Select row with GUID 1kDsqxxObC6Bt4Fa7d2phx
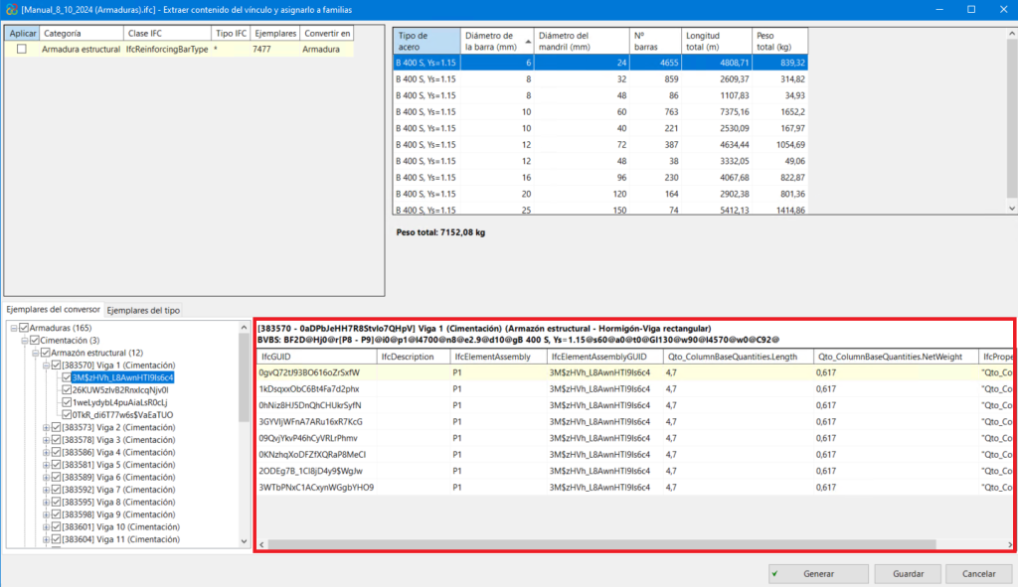 click(634, 389)
